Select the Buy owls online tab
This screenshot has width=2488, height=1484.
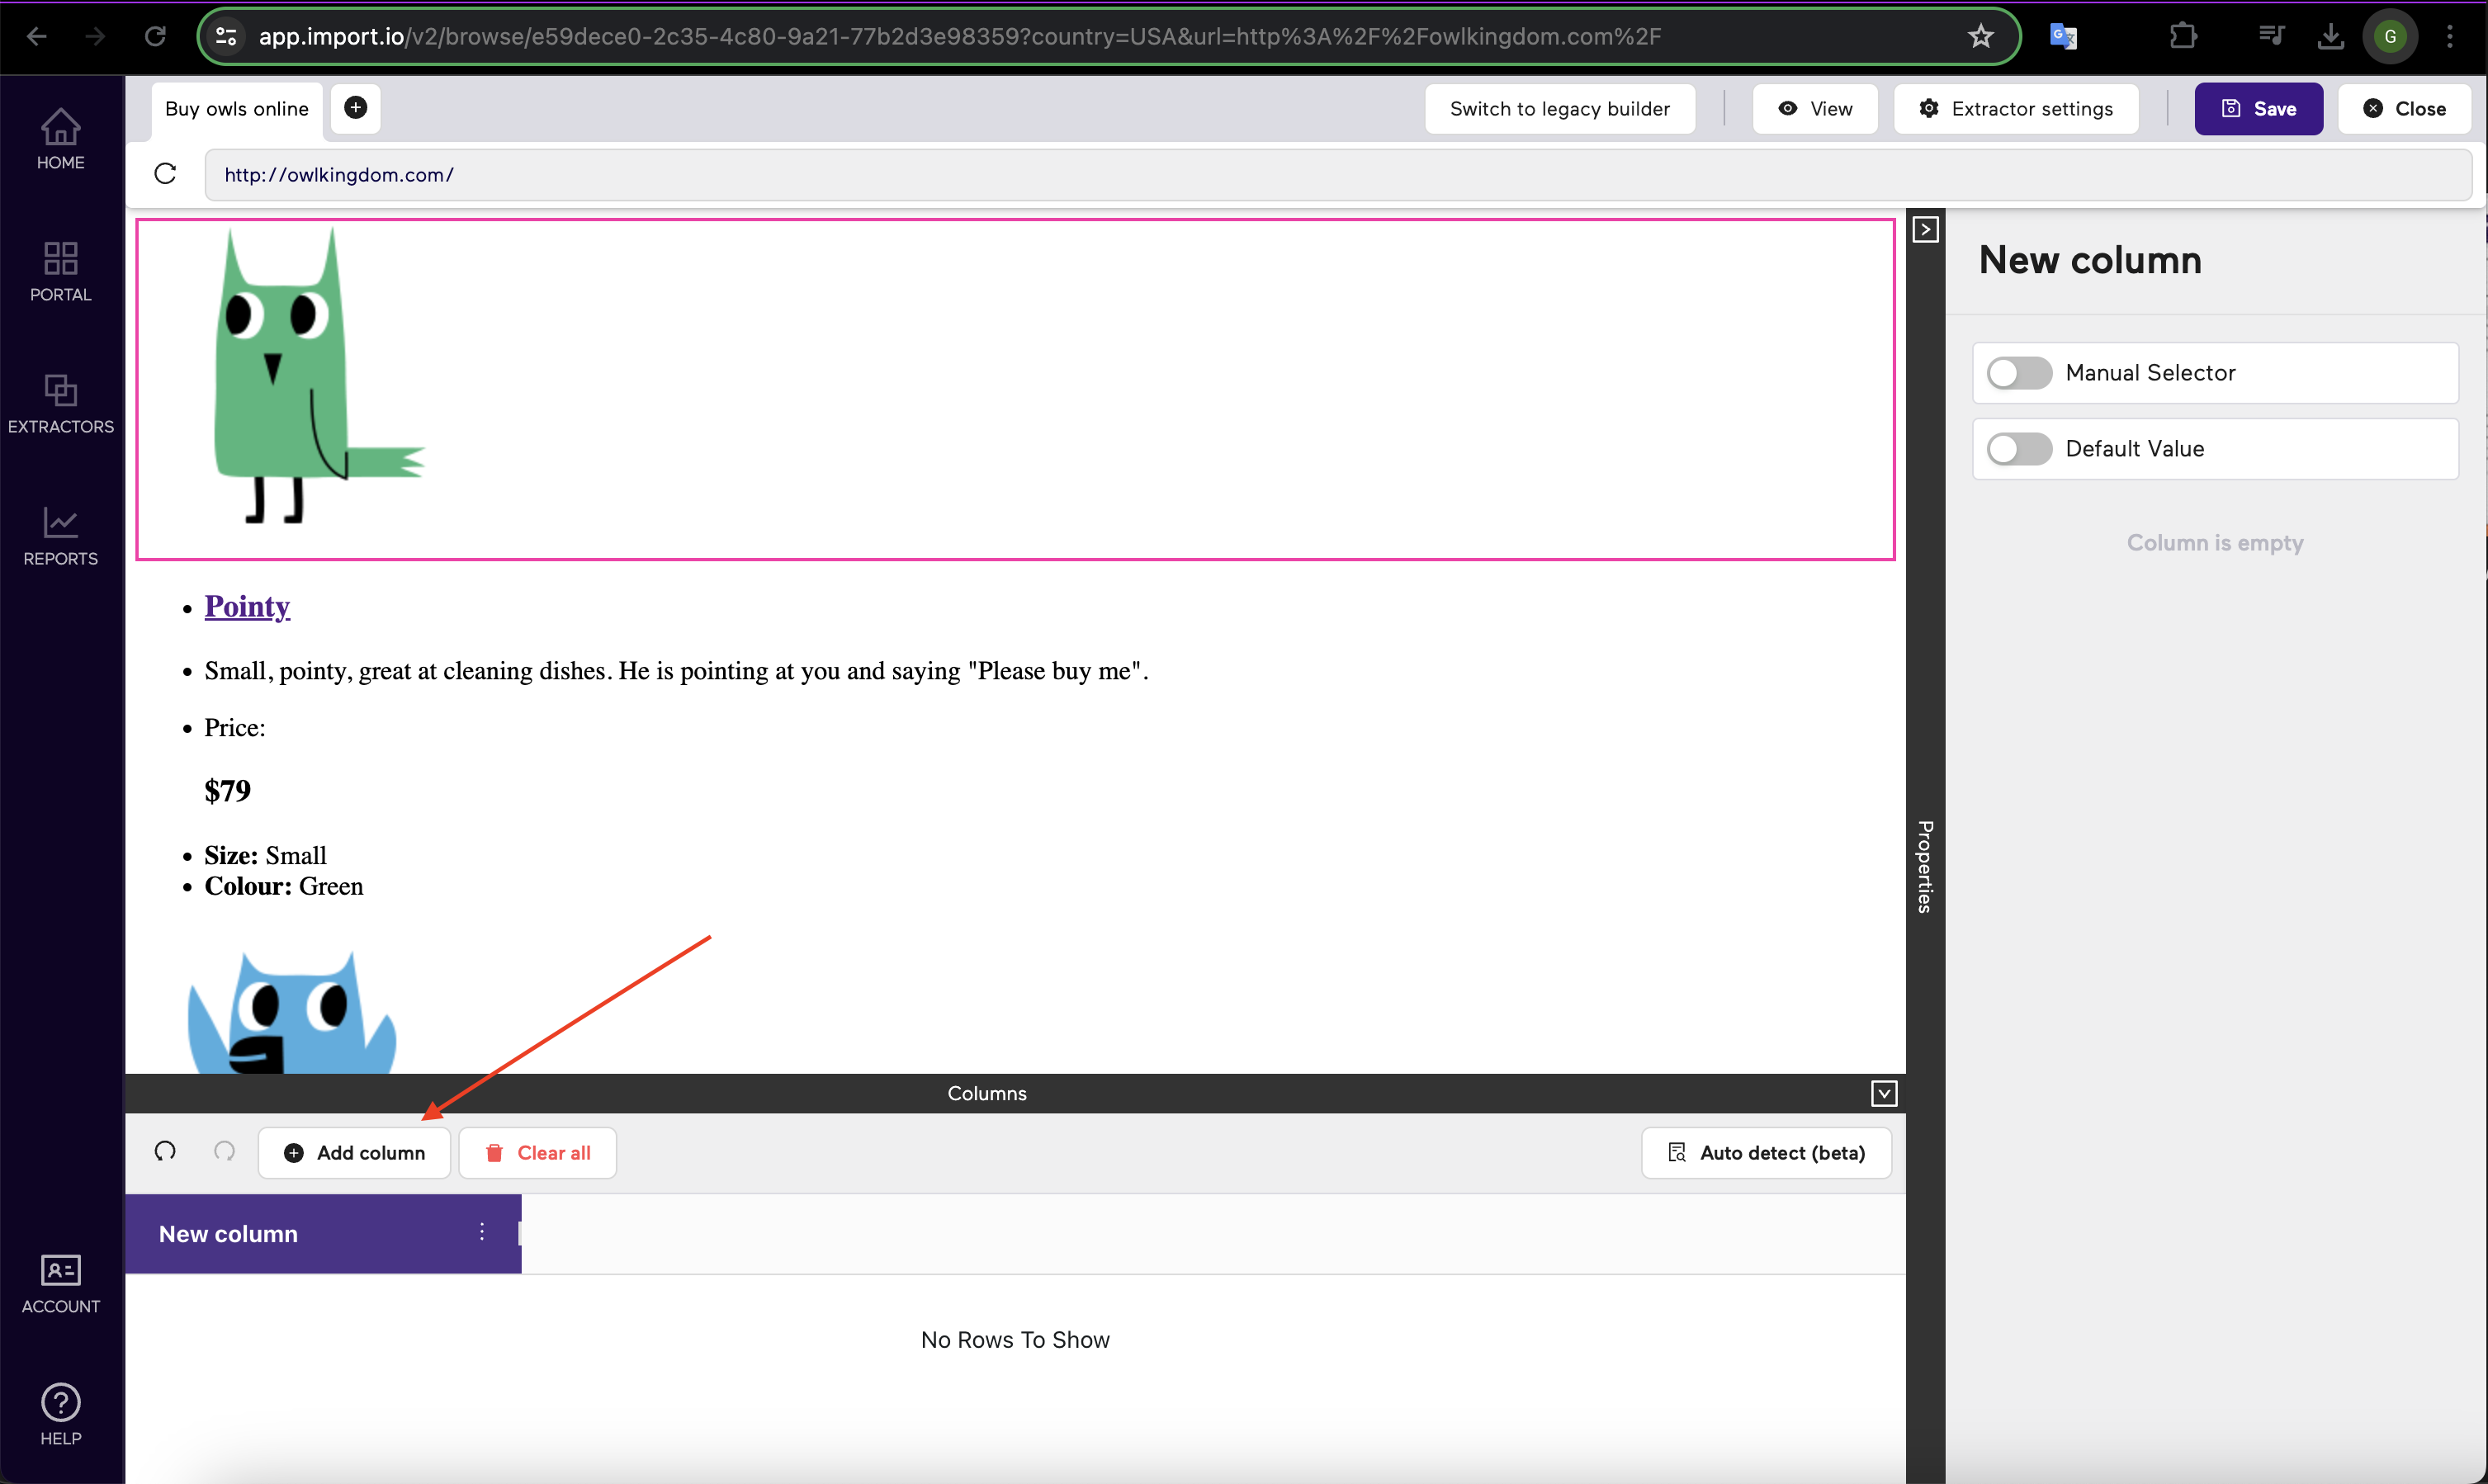click(x=237, y=109)
